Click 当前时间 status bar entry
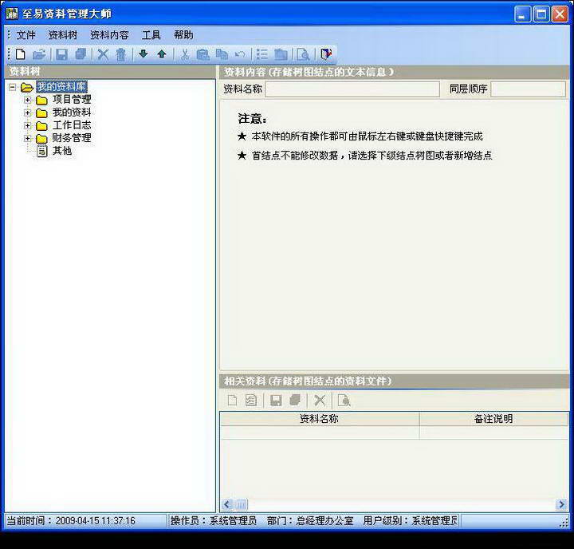This screenshot has width=574, height=549. point(71,521)
